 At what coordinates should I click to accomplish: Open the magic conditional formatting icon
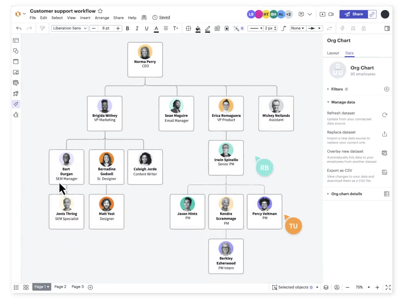[236, 28]
